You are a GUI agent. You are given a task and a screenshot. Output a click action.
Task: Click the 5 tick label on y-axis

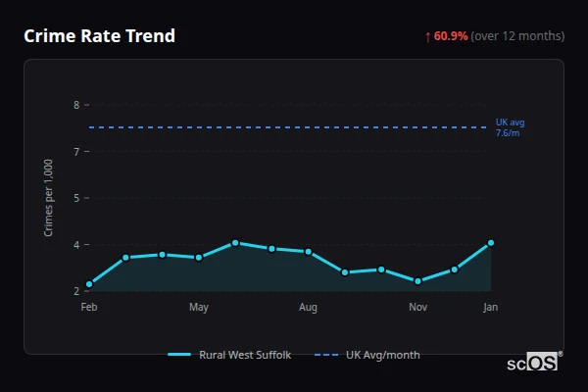(x=75, y=198)
